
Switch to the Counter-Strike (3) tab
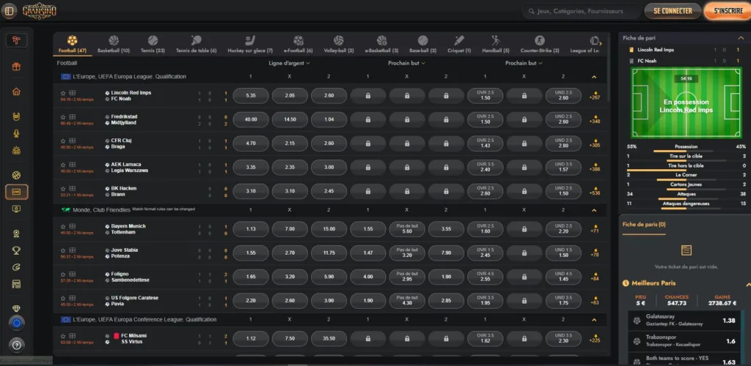[540, 45]
